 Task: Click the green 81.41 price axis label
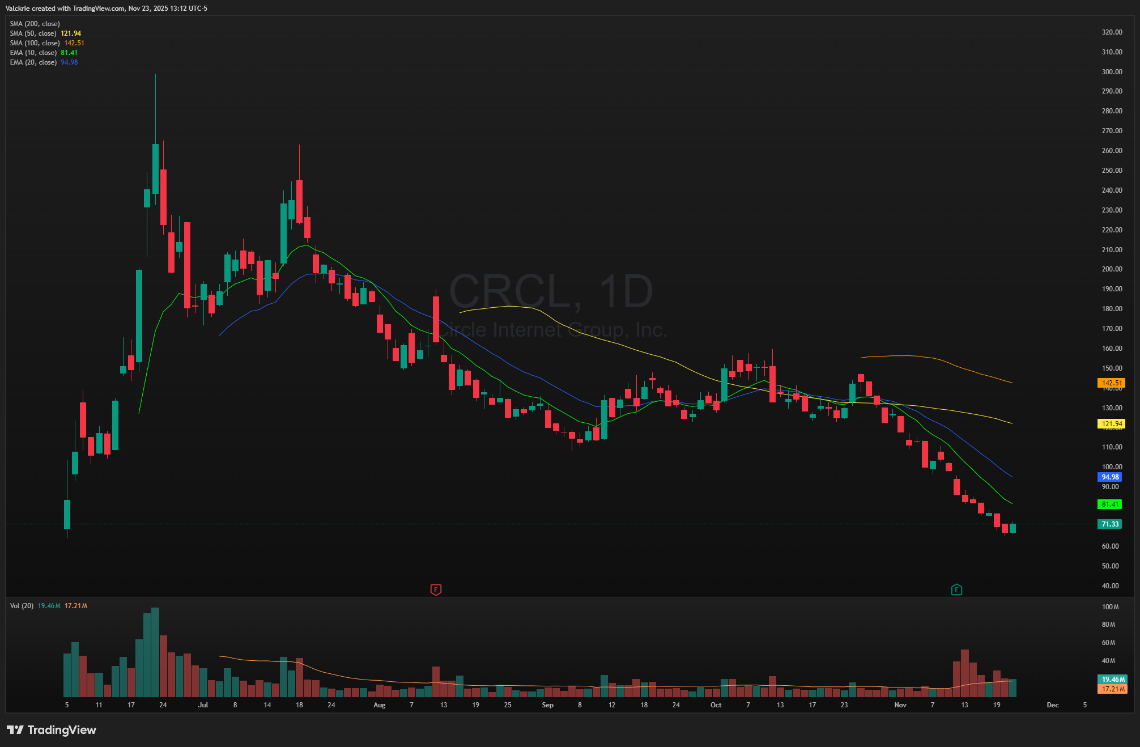point(1110,504)
